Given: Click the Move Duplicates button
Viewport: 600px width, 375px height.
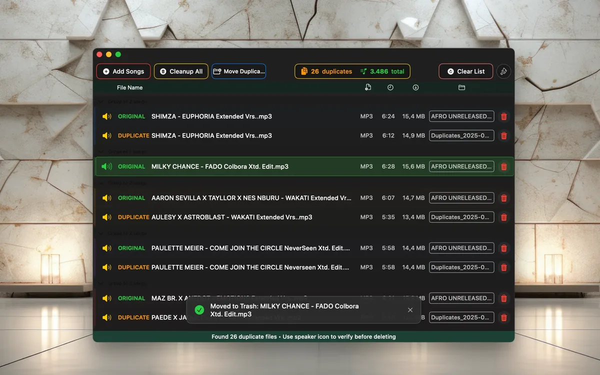Looking at the screenshot, I should coord(238,71).
